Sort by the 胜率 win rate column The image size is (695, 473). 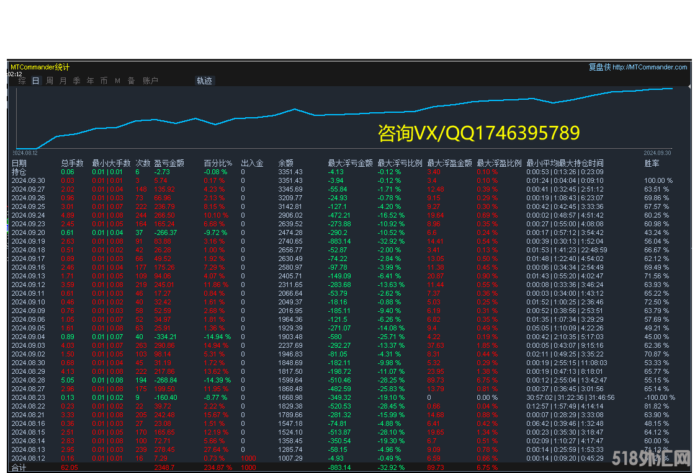(652, 163)
